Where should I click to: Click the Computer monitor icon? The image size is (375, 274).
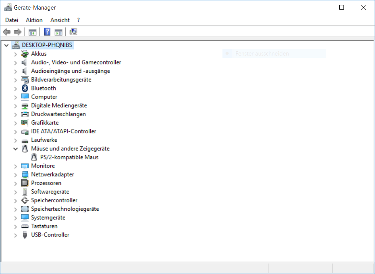click(25, 97)
